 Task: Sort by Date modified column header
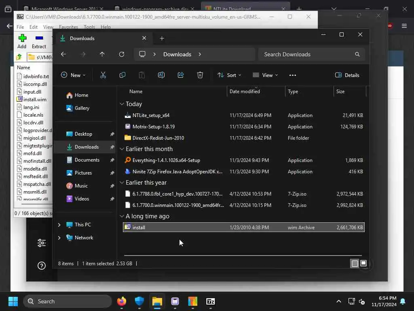click(245, 91)
